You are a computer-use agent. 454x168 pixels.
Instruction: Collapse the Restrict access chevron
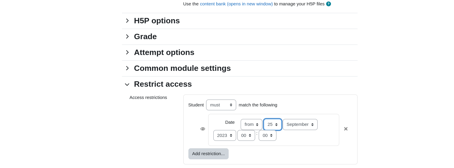point(127,84)
